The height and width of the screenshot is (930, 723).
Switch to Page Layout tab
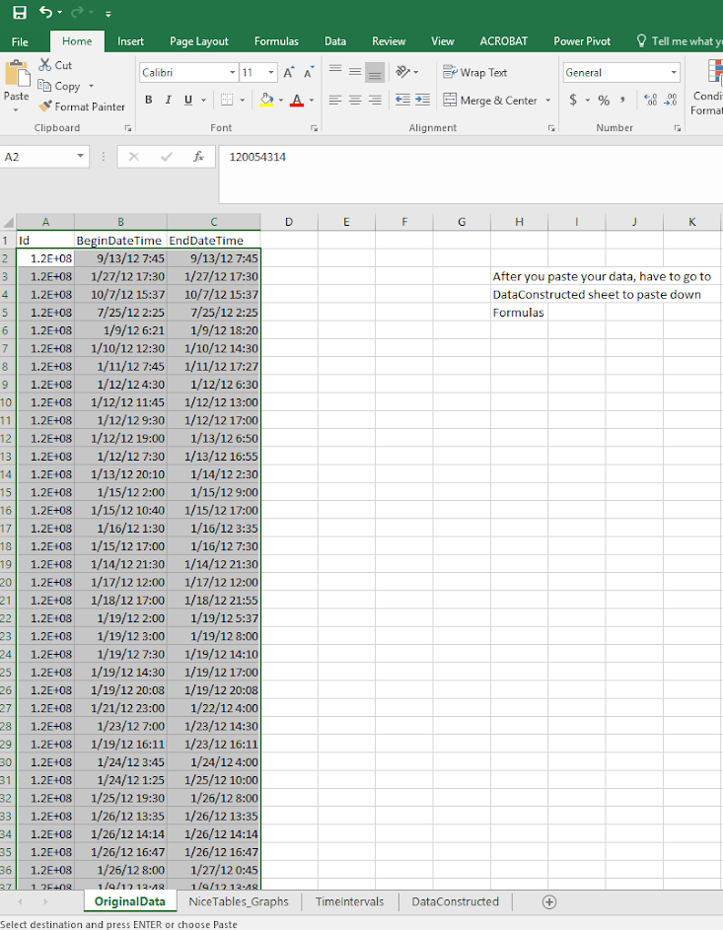198,41
